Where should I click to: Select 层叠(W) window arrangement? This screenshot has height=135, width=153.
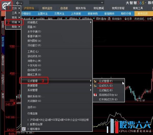[x=32, y=27]
